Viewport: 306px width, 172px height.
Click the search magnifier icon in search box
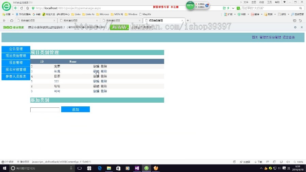coord(301,8)
